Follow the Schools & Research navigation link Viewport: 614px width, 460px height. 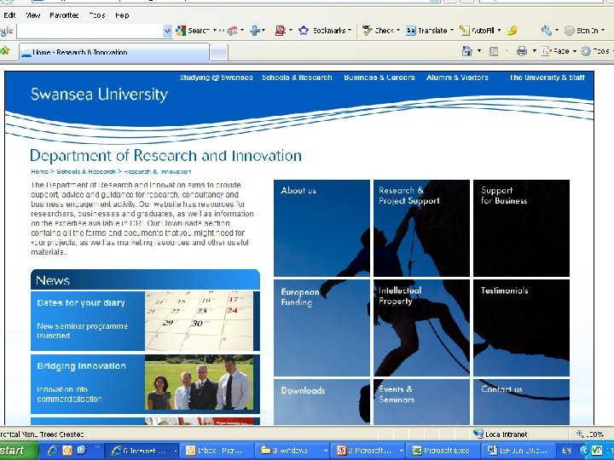point(297,78)
